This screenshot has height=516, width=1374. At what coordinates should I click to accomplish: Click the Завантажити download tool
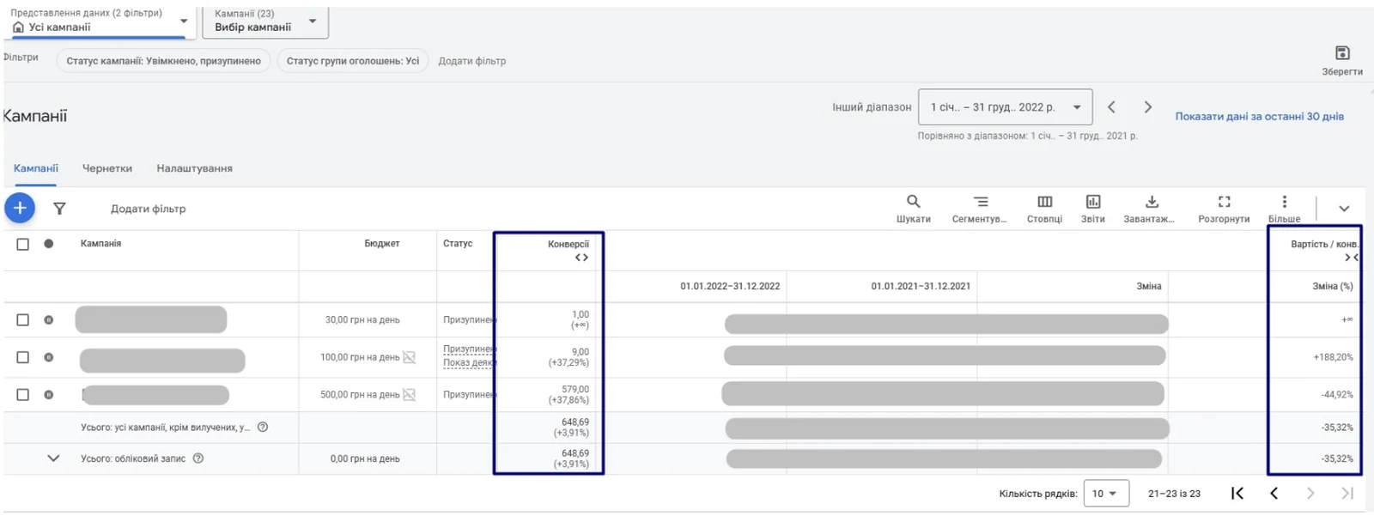click(1149, 208)
